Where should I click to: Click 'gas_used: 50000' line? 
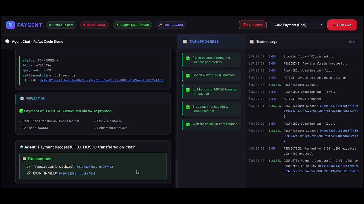click(x=37, y=71)
